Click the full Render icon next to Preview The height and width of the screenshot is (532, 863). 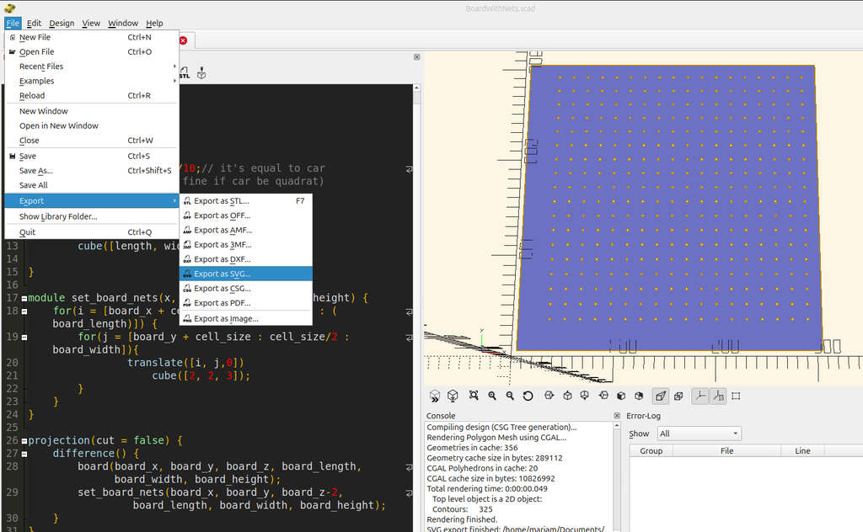[x=453, y=396]
